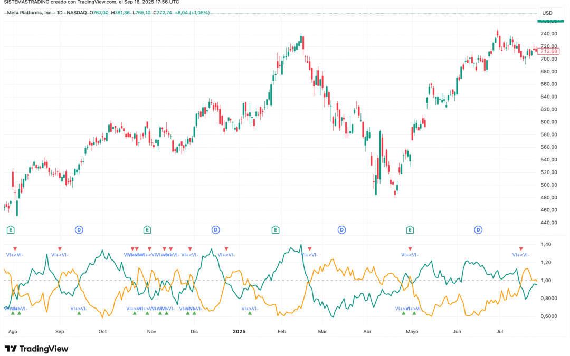Open the earnings "E" badge near Mayo
This screenshot has height=356, width=570.
pos(409,230)
